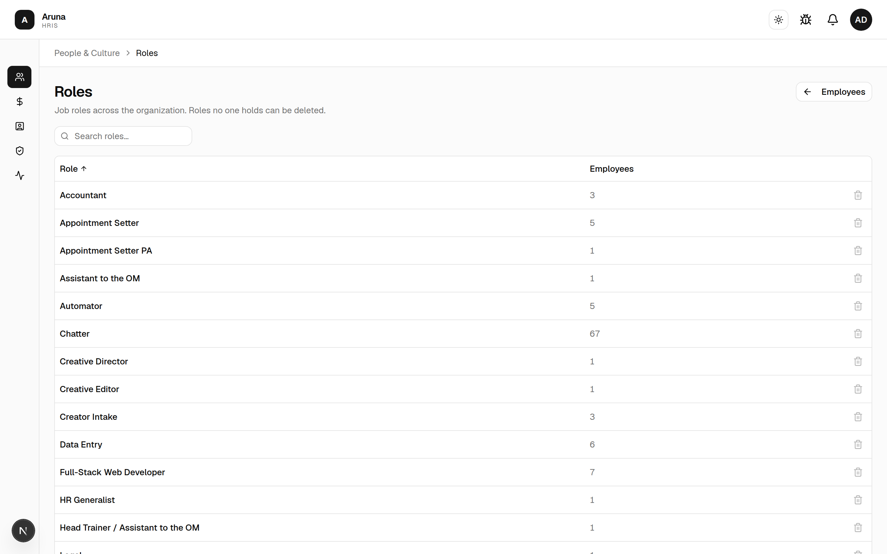Screen dimensions: 887x554
Task: Select the Full-Stack Web Developer name
Action: [x=112, y=472]
